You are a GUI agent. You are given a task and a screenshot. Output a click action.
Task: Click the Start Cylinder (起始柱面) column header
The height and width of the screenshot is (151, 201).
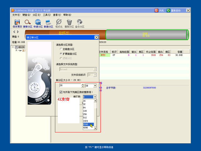(124, 52)
